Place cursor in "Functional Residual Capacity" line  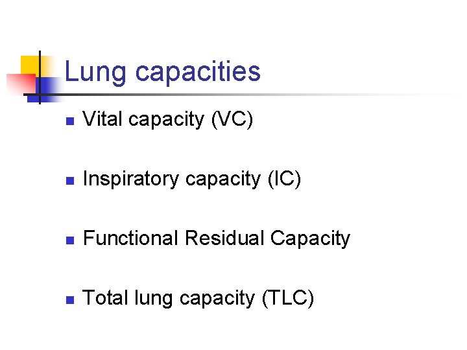click(217, 239)
